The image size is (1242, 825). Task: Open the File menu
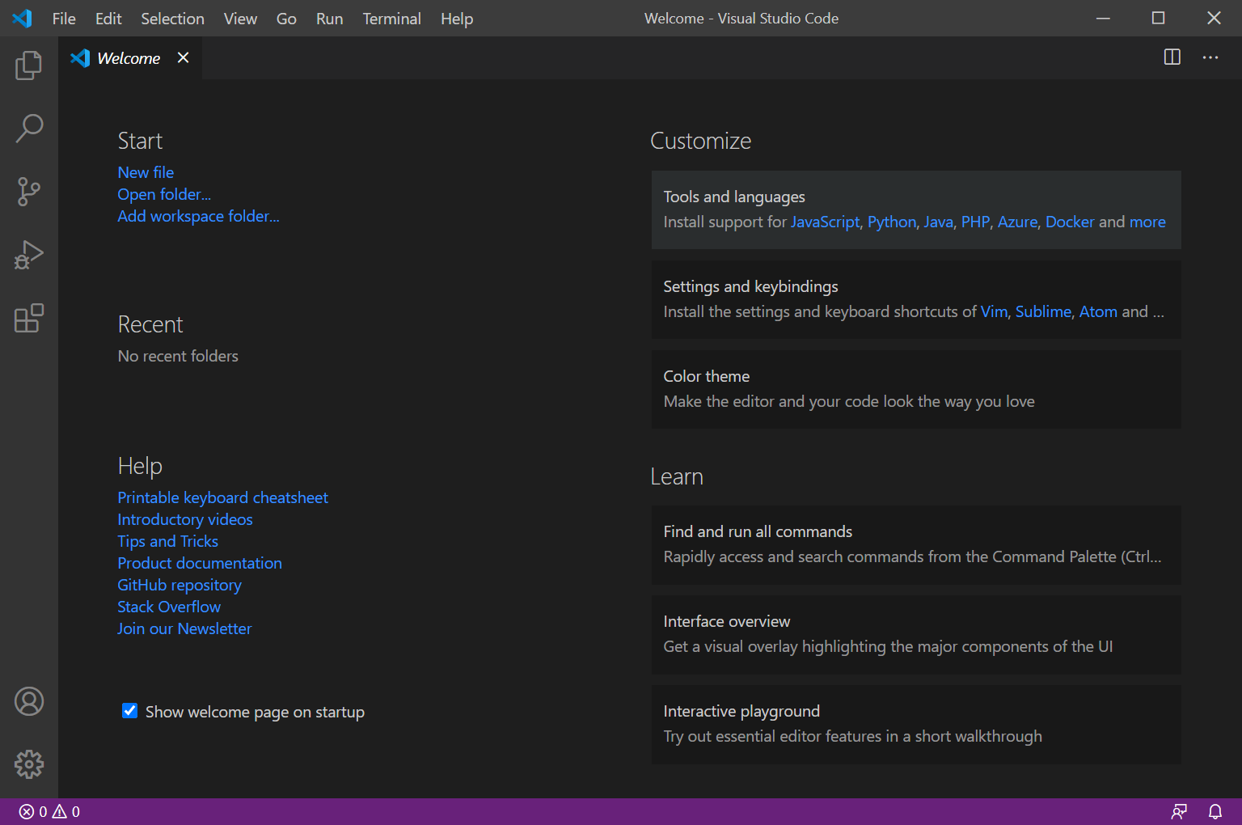pyautogui.click(x=64, y=19)
